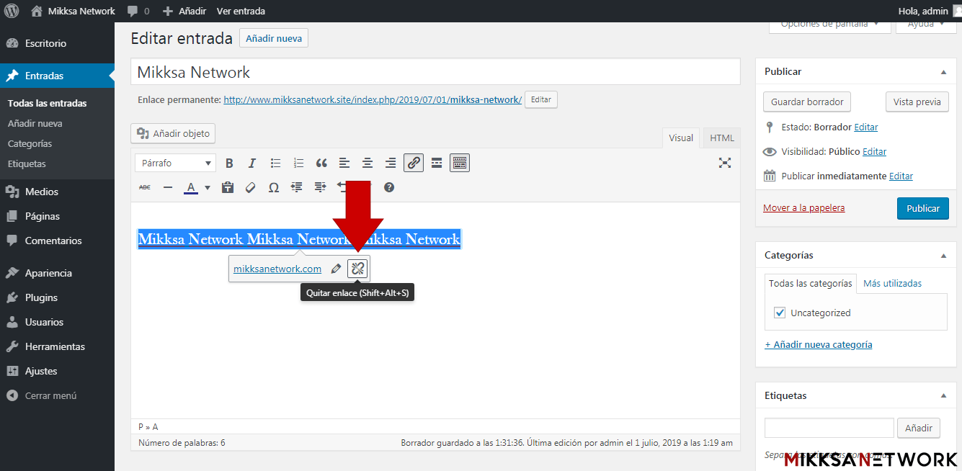This screenshot has height=471, width=962.
Task: Click the text color swatch button
Action: pos(191,188)
